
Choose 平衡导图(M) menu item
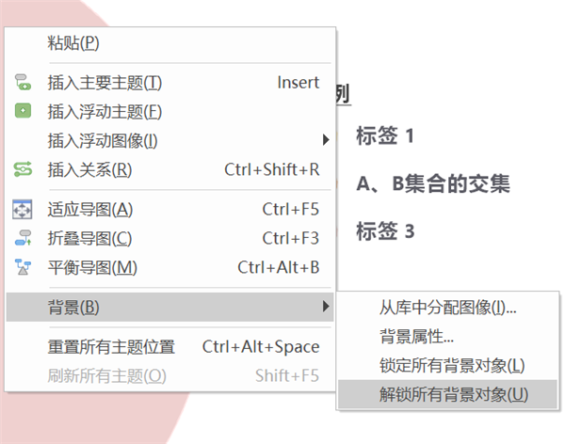click(169, 267)
